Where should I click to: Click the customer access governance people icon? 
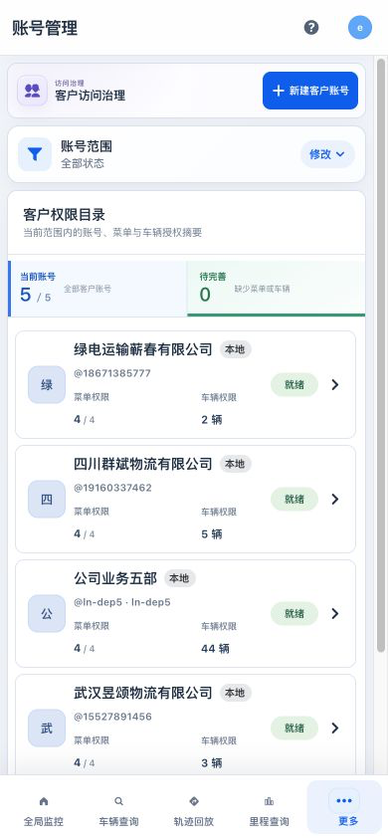tap(32, 90)
